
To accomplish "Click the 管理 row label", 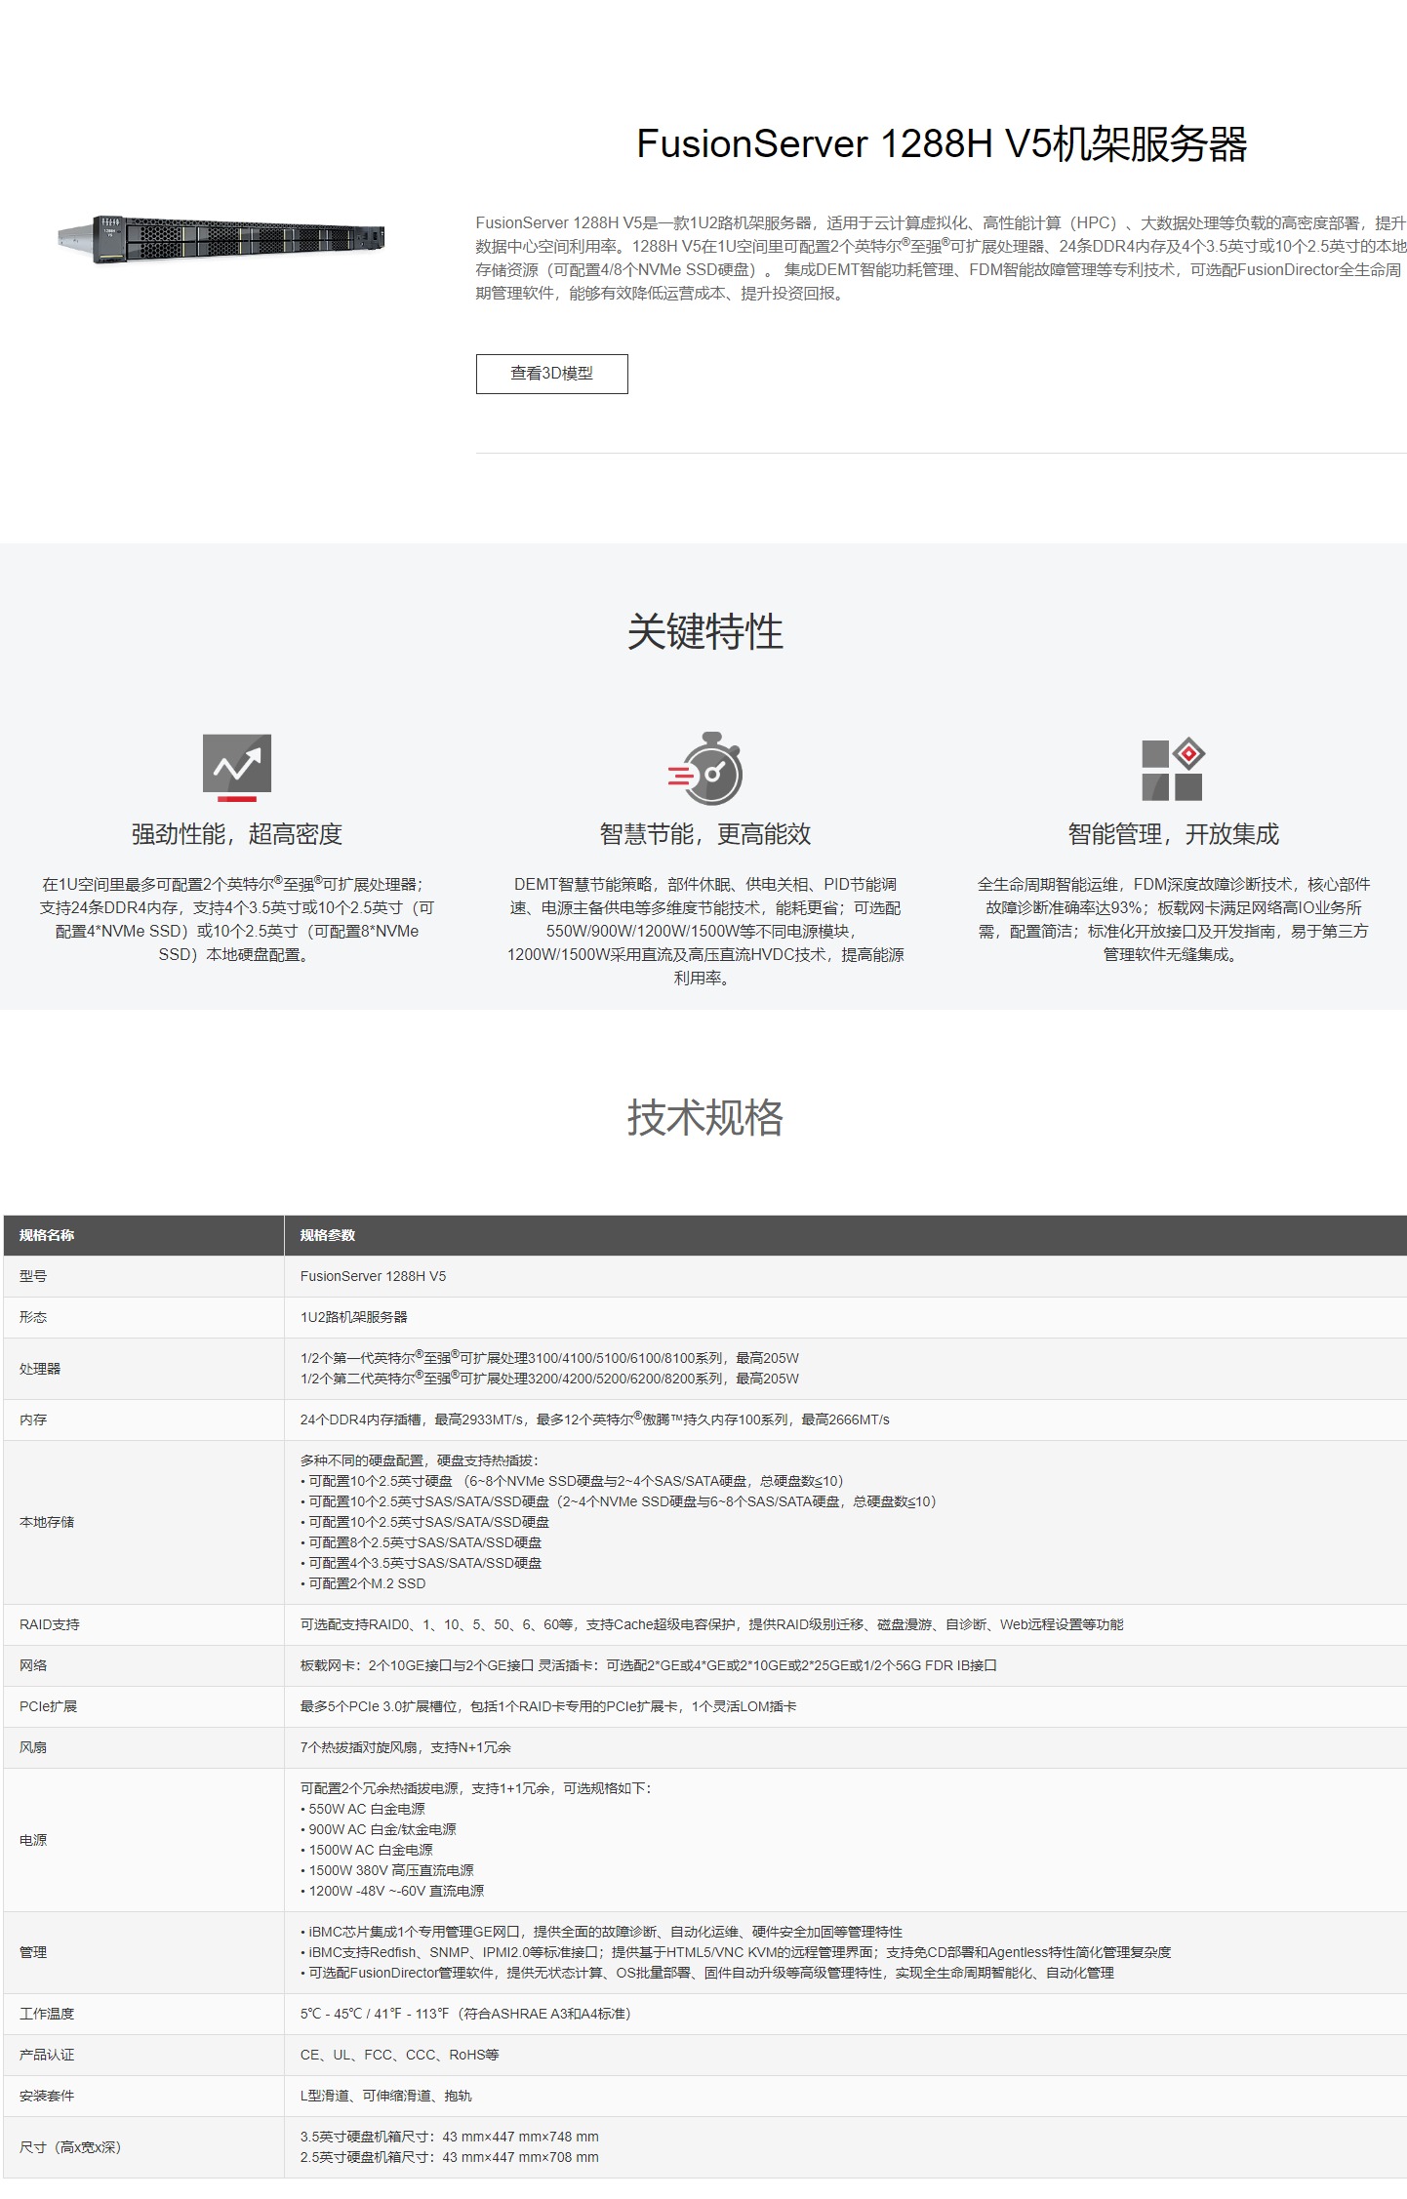I will (33, 1952).
